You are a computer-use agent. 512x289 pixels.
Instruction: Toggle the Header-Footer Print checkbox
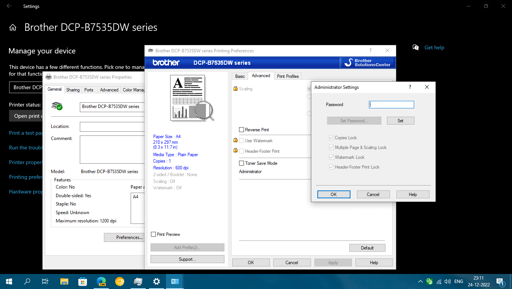242,151
